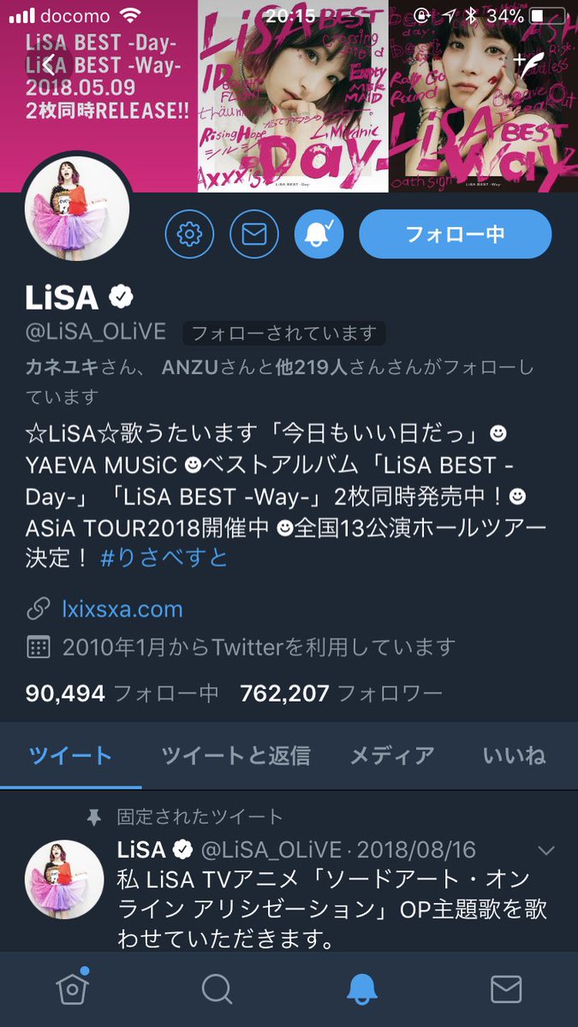Open the lxixsxa.com website link

click(x=122, y=609)
